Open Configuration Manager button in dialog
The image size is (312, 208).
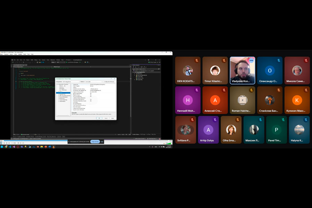click(x=109, y=81)
